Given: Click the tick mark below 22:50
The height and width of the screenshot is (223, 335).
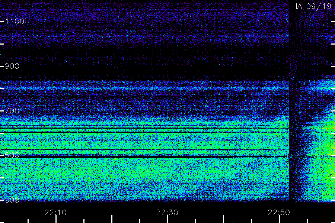Looking at the screenshot, I should (x=279, y=219).
